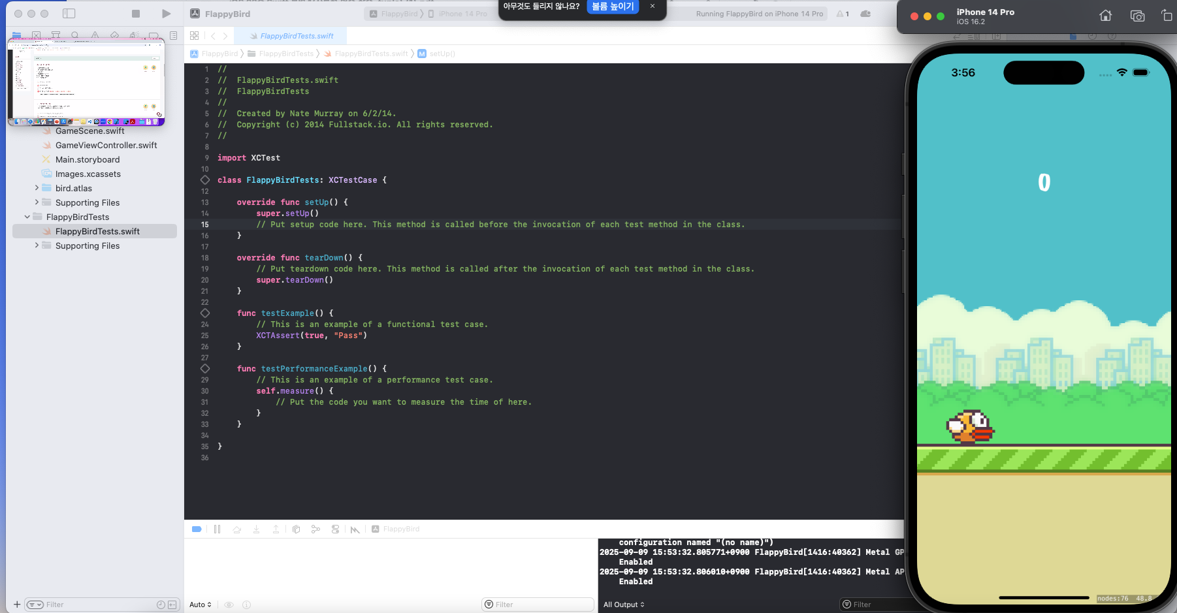Open Debug View Hierarchy
Image resolution: width=1177 pixels, height=613 pixels.
pyautogui.click(x=296, y=529)
